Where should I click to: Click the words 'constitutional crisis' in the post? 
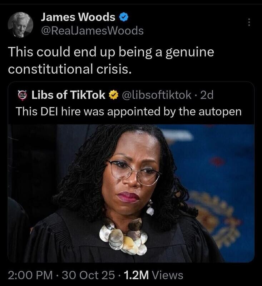pyautogui.click(x=69, y=69)
